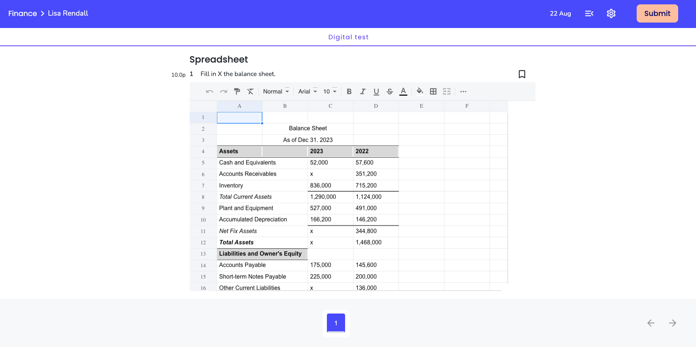Click the 'Cash and Equivalents' cell
Screen dimensions: 696x347
(x=262, y=163)
